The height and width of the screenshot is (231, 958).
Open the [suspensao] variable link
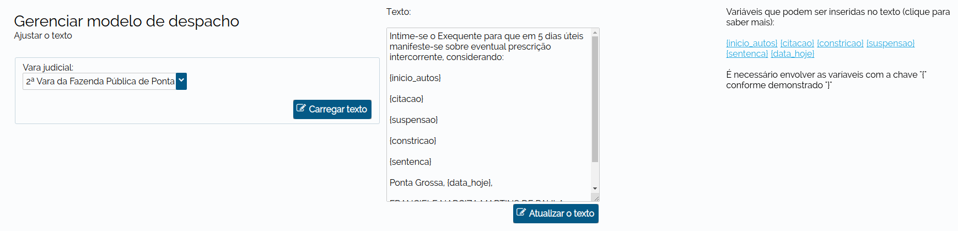pos(890,43)
